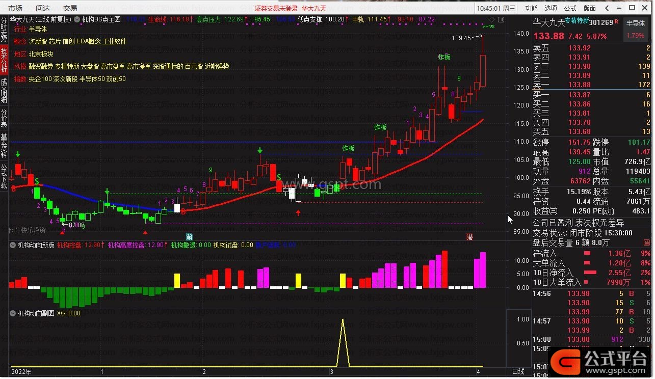The width and height of the screenshot is (655, 379).
Task: Open the 版面 layout menu
Action: tap(590, 8)
